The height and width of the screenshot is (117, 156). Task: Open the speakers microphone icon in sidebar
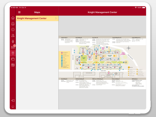click(13, 41)
